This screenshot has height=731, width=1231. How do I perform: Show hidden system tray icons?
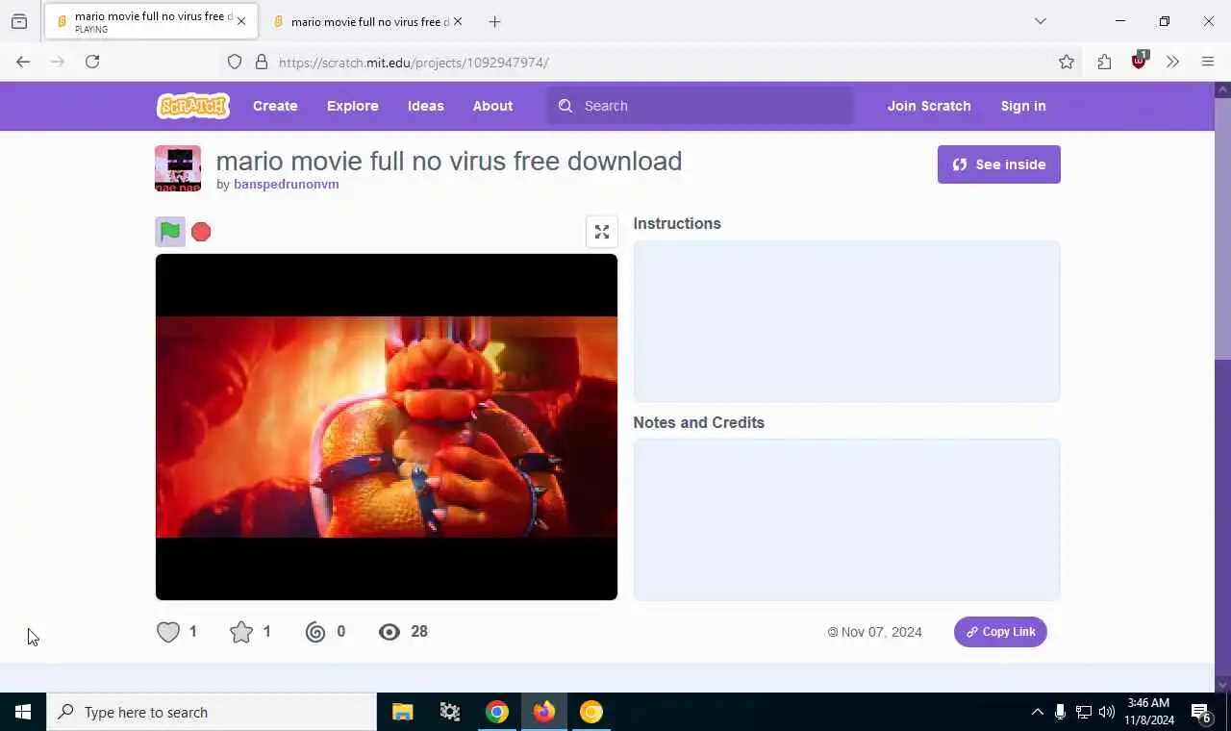1037,712
